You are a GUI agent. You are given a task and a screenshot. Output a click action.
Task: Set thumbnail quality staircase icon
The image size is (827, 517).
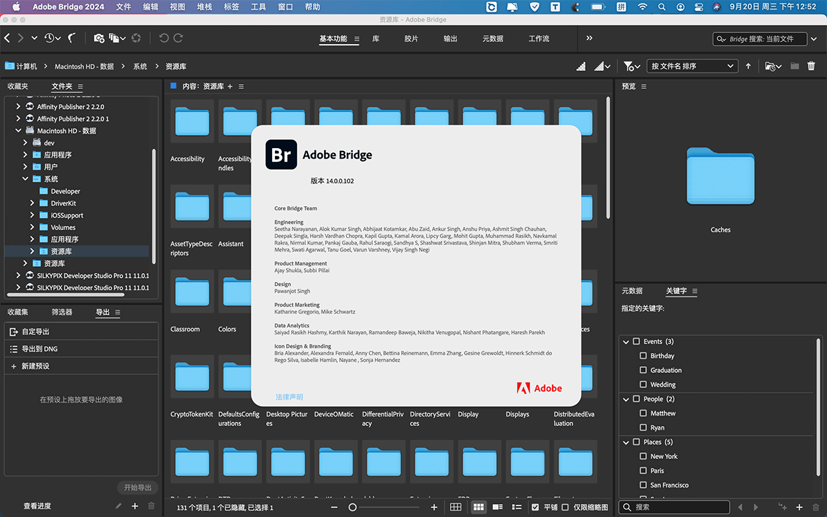pos(581,66)
